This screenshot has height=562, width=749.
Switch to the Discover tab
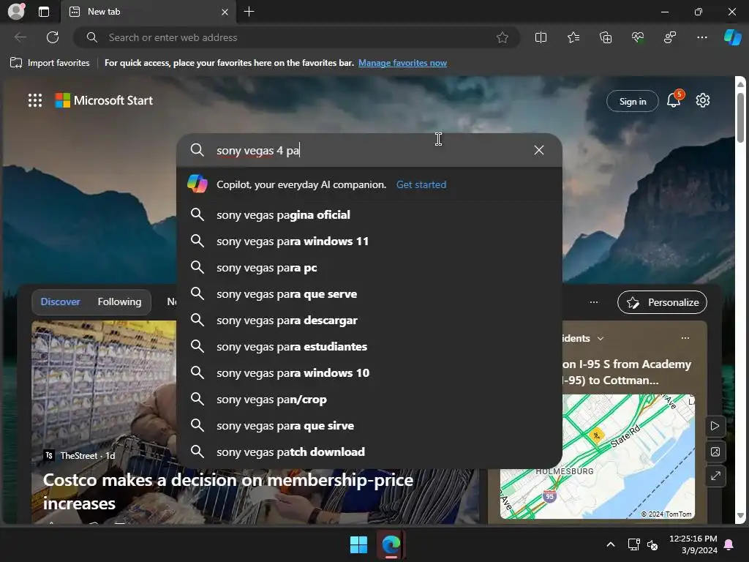click(x=60, y=301)
